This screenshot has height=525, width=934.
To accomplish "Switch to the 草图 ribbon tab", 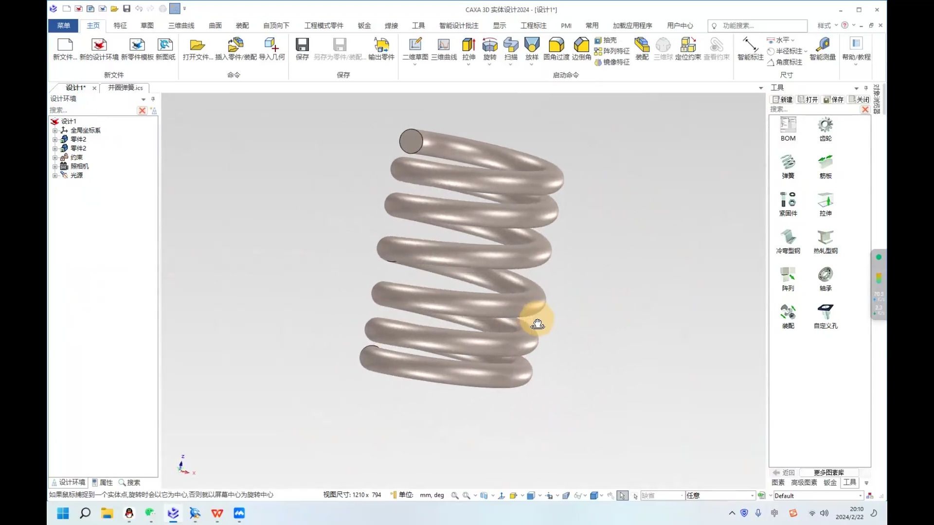I will tap(147, 25).
